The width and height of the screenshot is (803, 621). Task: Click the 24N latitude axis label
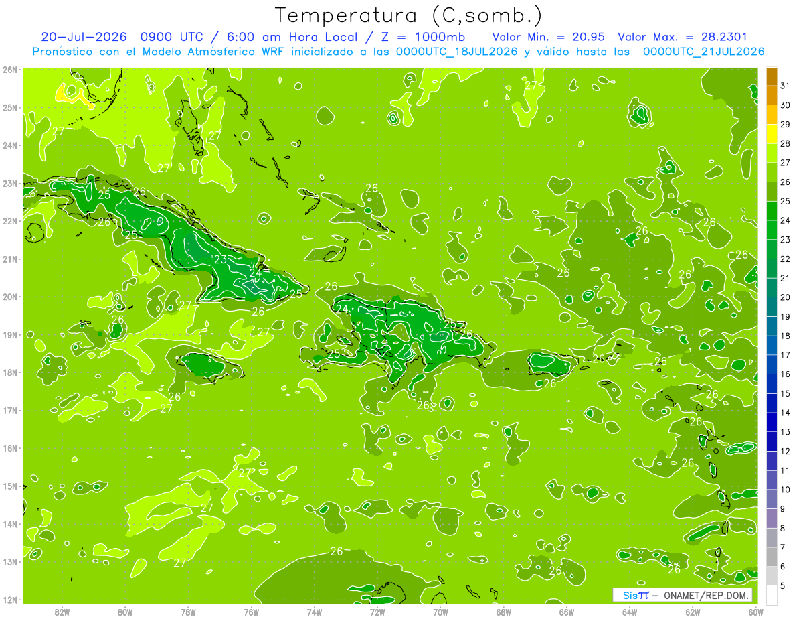[x=10, y=145]
